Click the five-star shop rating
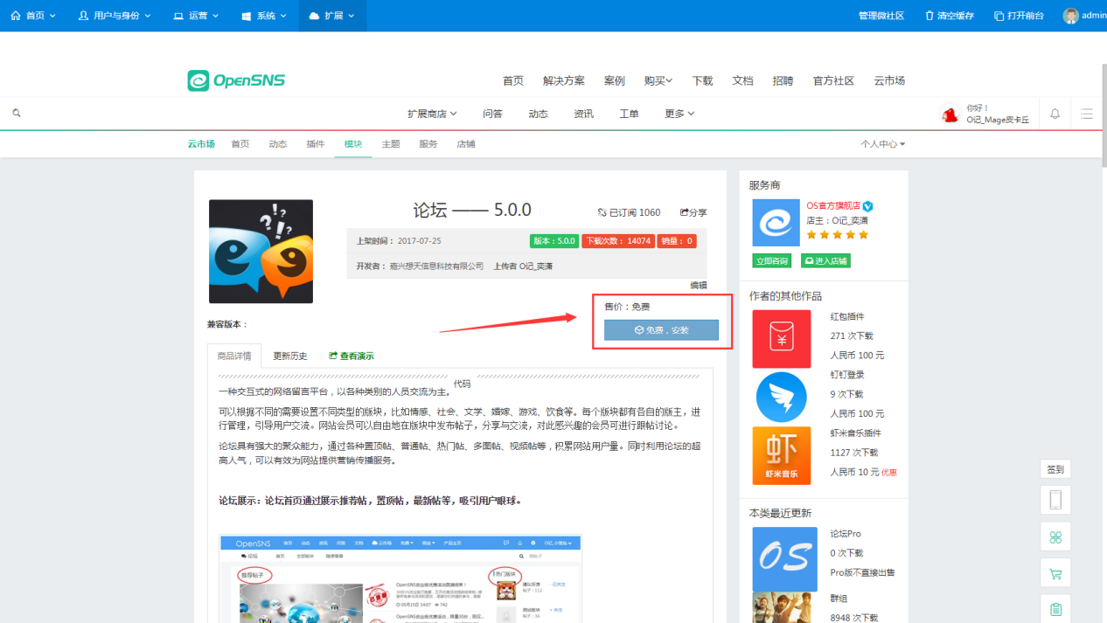The width and height of the screenshot is (1107, 623). click(838, 235)
